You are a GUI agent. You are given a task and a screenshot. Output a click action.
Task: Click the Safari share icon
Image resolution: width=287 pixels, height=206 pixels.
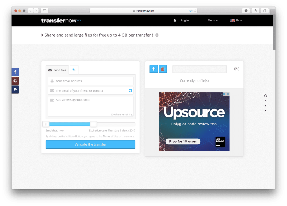255,11
